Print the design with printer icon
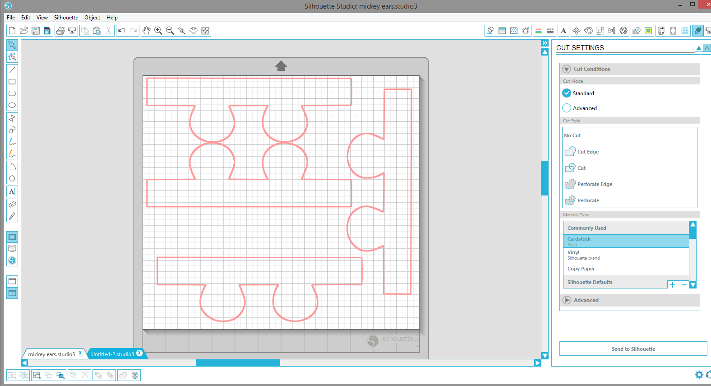The width and height of the screenshot is (711, 386). point(60,31)
